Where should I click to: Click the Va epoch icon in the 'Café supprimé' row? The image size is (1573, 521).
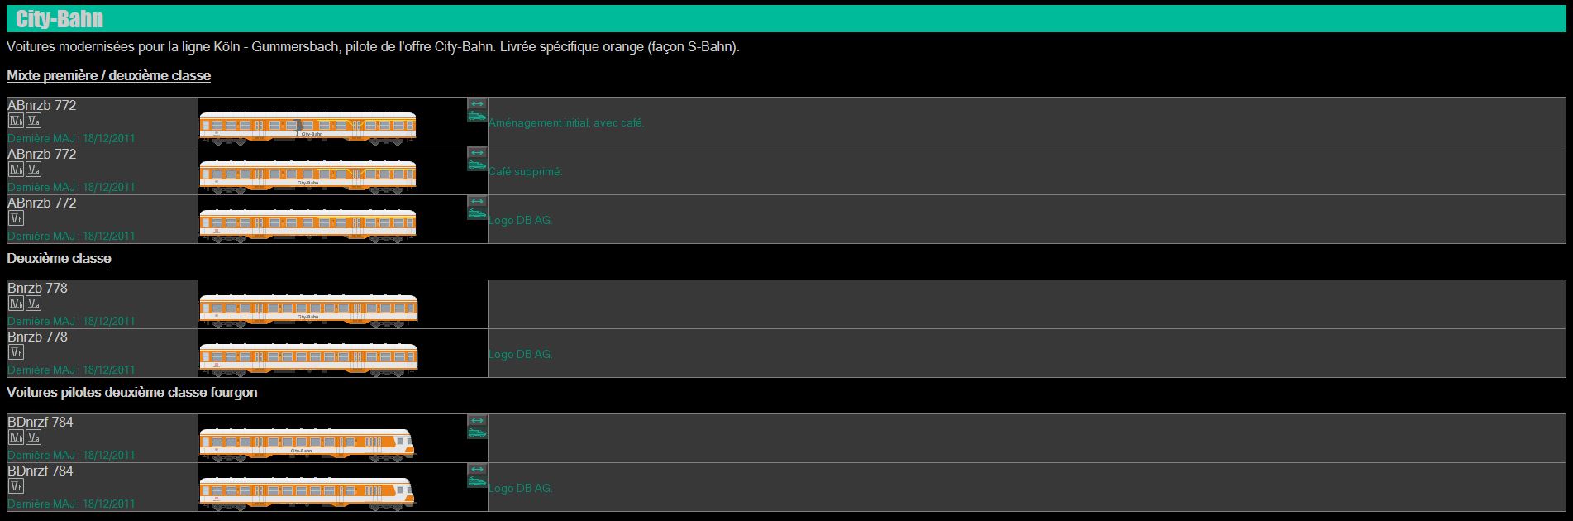pos(33,170)
